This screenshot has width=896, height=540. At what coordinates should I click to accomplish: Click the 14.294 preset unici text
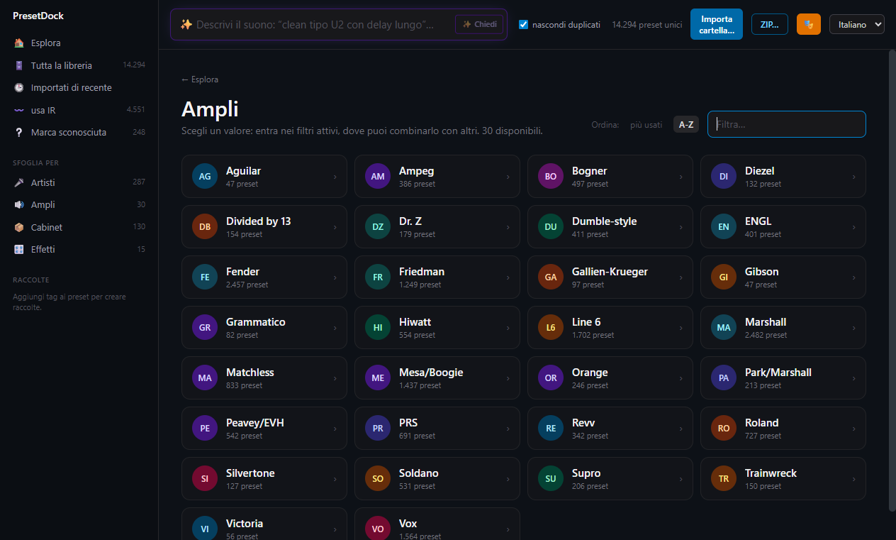[647, 25]
